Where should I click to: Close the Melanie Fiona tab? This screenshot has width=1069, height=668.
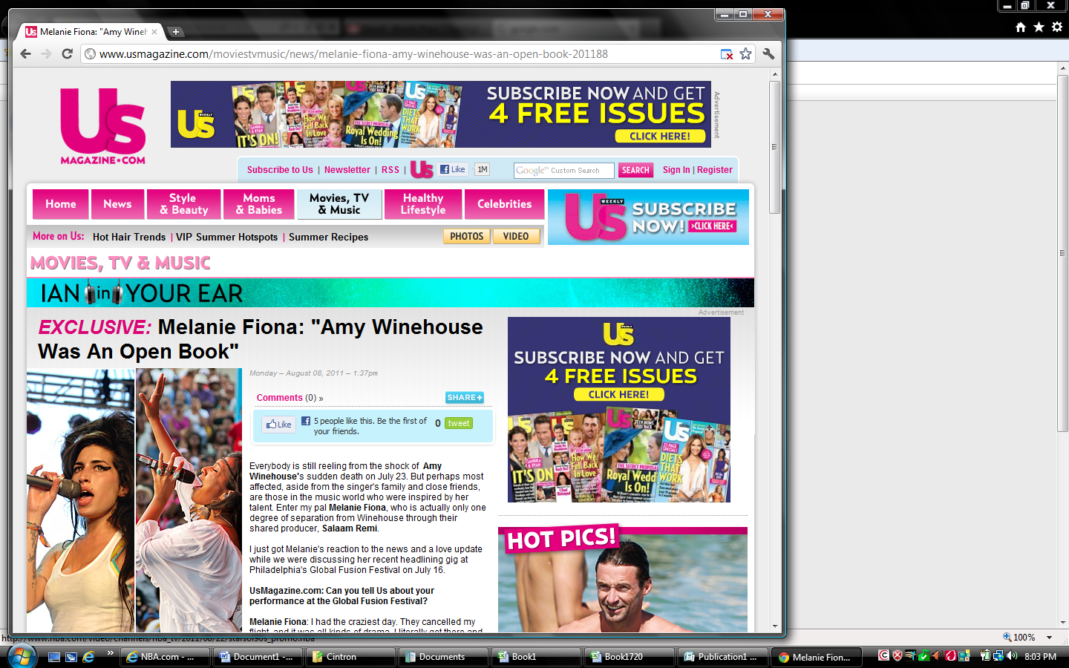pos(154,31)
